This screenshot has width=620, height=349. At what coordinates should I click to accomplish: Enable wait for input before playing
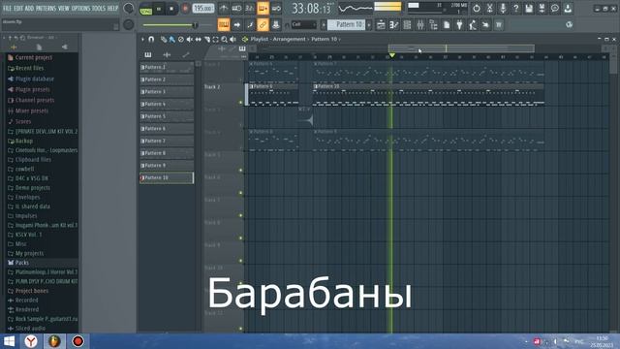tap(236, 9)
